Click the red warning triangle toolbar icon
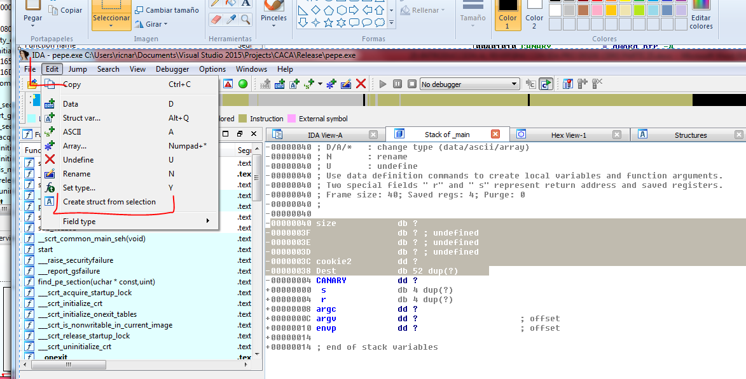Image resolution: width=746 pixels, height=379 pixels. pos(228,84)
